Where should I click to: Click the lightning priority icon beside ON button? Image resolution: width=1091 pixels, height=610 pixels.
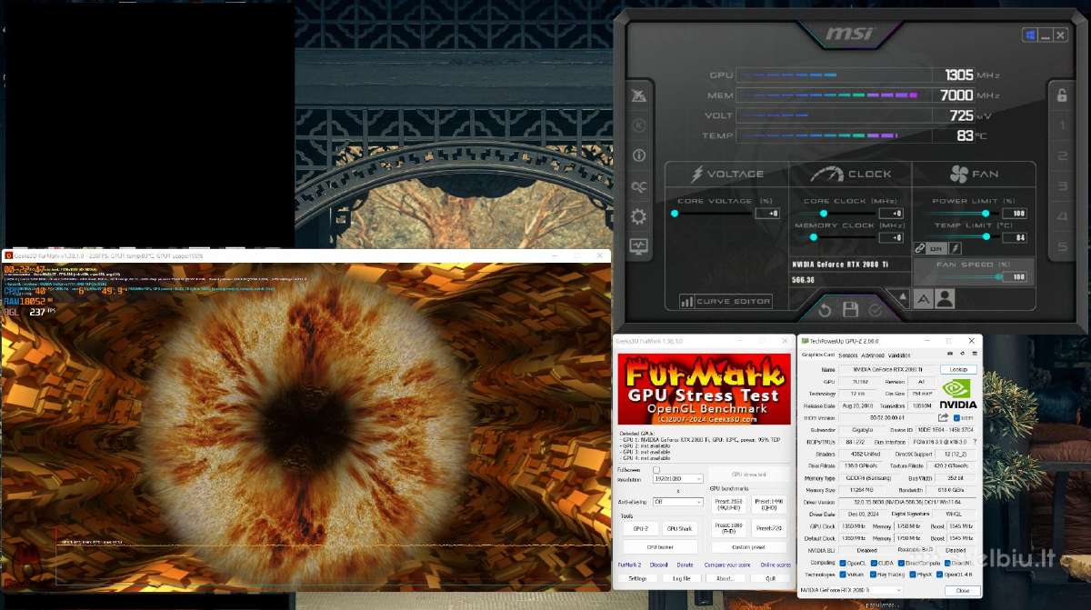[956, 247]
